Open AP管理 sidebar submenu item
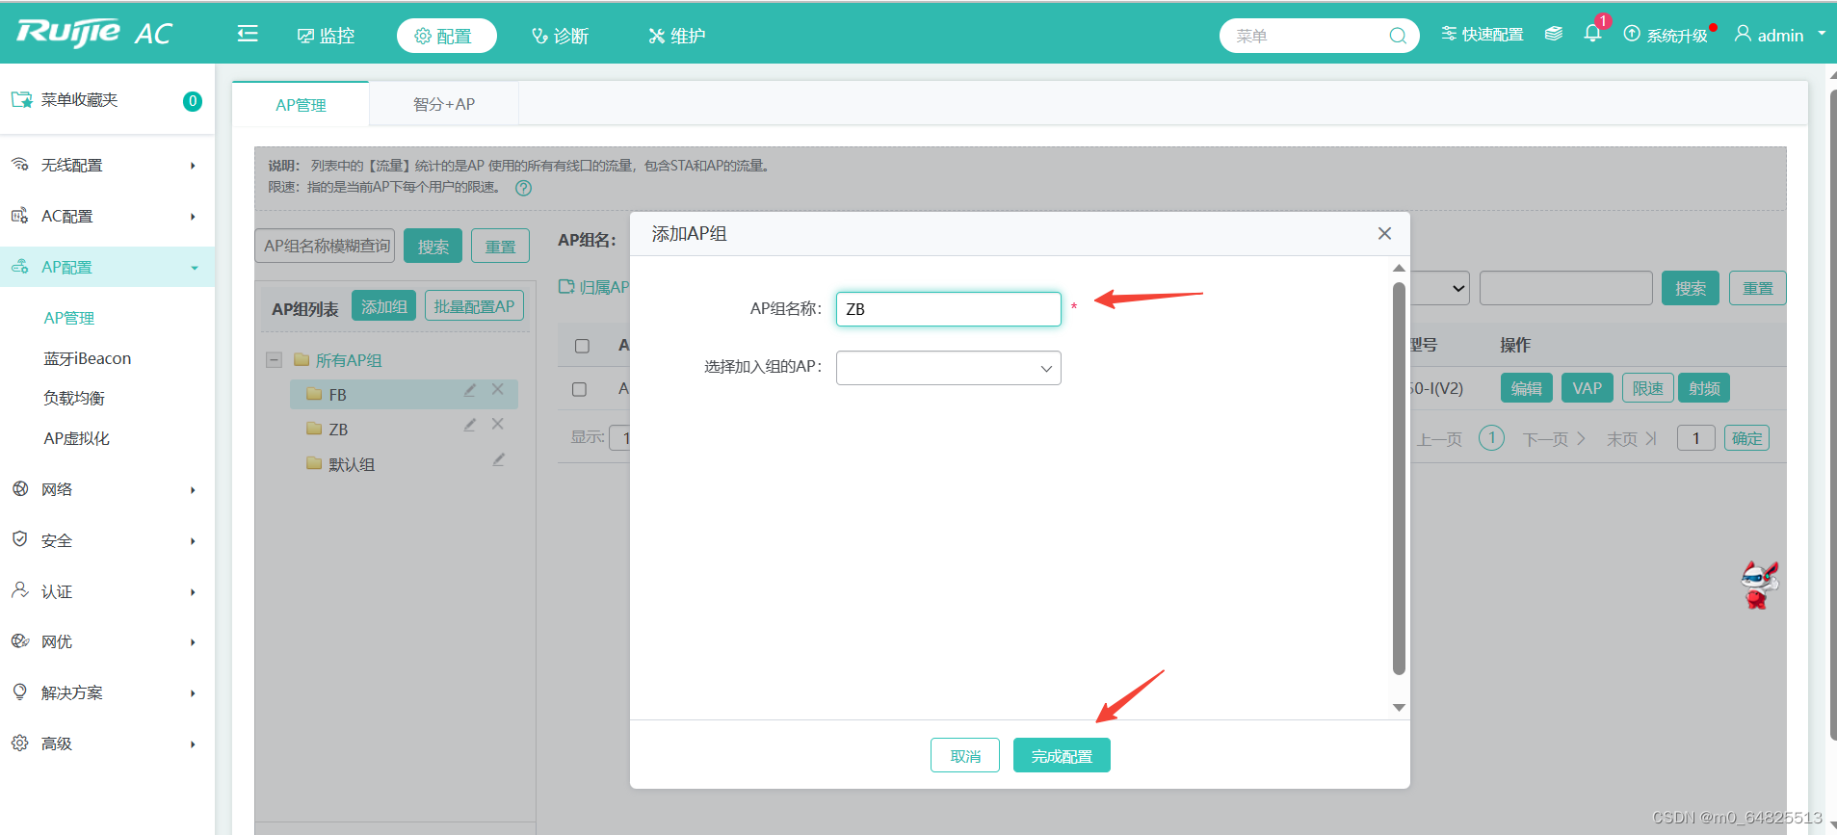This screenshot has height=835, width=1837. click(69, 318)
